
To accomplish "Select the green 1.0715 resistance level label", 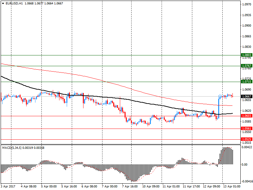I will point(247,81).
